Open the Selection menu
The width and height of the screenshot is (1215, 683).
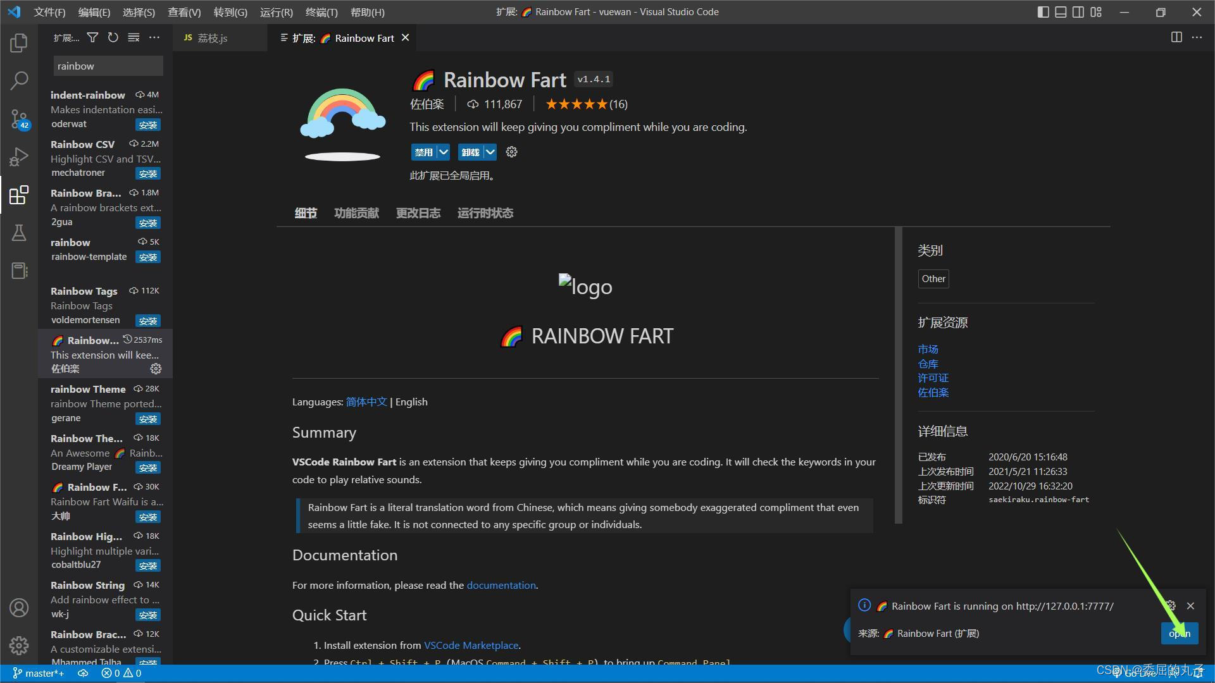pos(139,12)
